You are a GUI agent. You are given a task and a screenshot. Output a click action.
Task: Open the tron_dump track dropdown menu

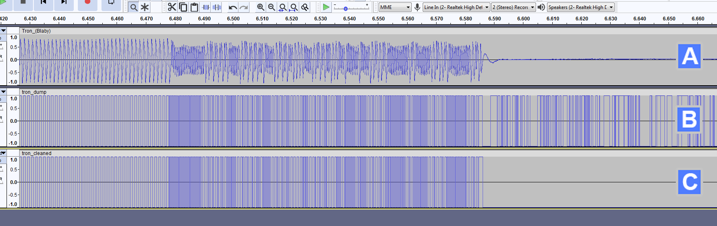tap(3, 92)
